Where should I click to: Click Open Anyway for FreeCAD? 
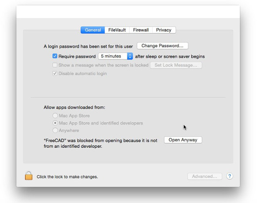pyautogui.click(x=183, y=140)
